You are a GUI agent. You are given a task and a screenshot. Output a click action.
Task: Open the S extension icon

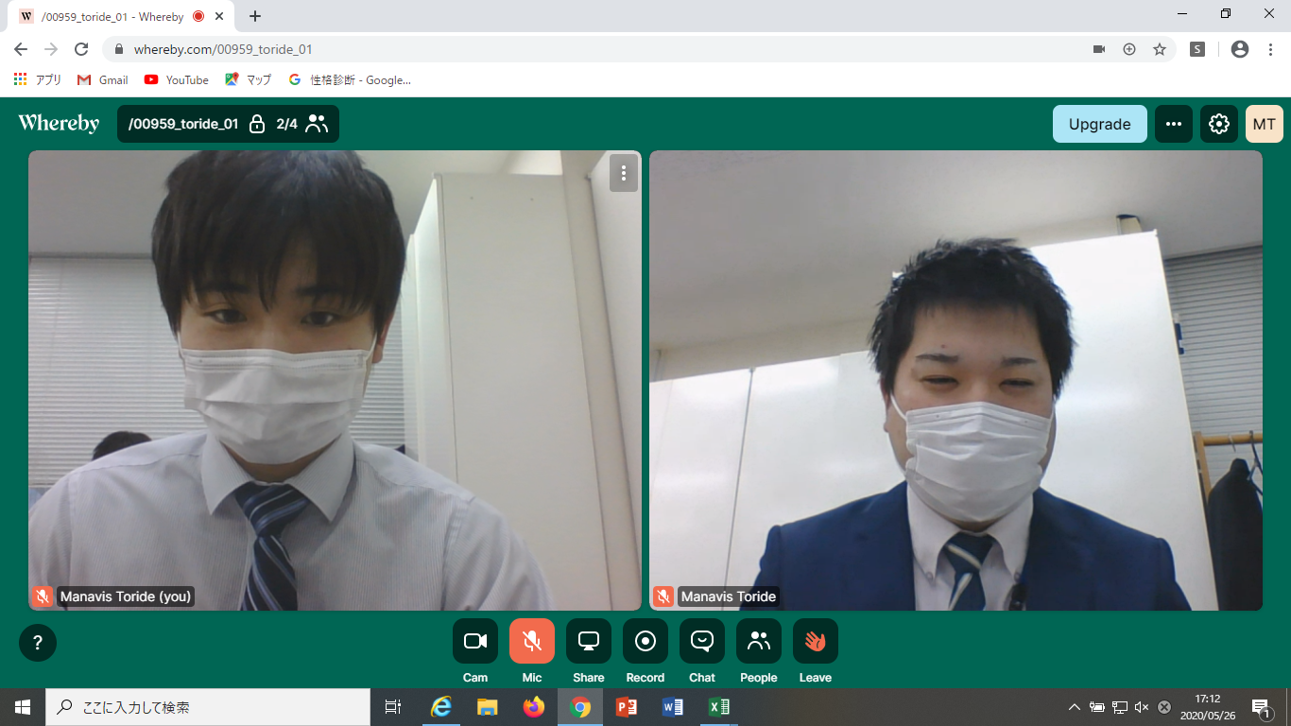click(1197, 49)
